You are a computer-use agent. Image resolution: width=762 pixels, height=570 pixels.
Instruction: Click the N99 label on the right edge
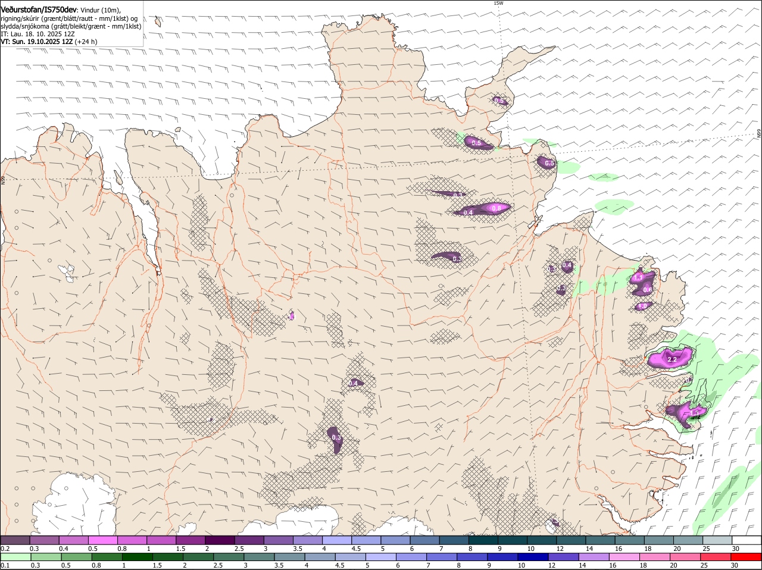tap(759, 134)
